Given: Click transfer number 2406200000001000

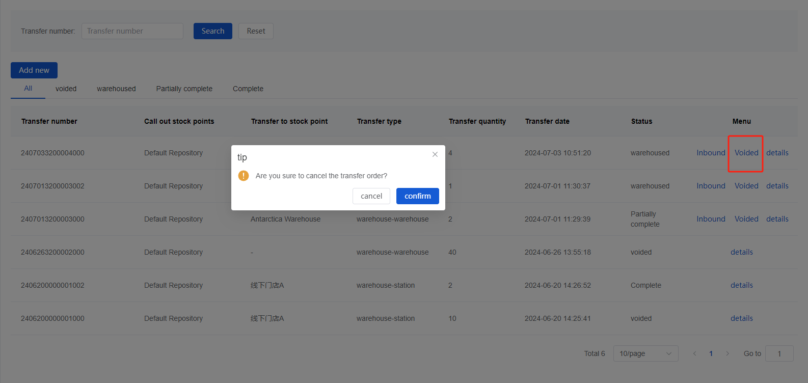Looking at the screenshot, I should [52, 318].
